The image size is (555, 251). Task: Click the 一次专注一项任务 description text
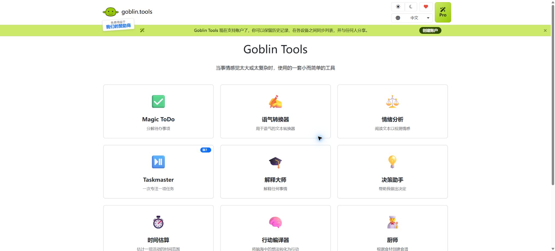tap(158, 189)
